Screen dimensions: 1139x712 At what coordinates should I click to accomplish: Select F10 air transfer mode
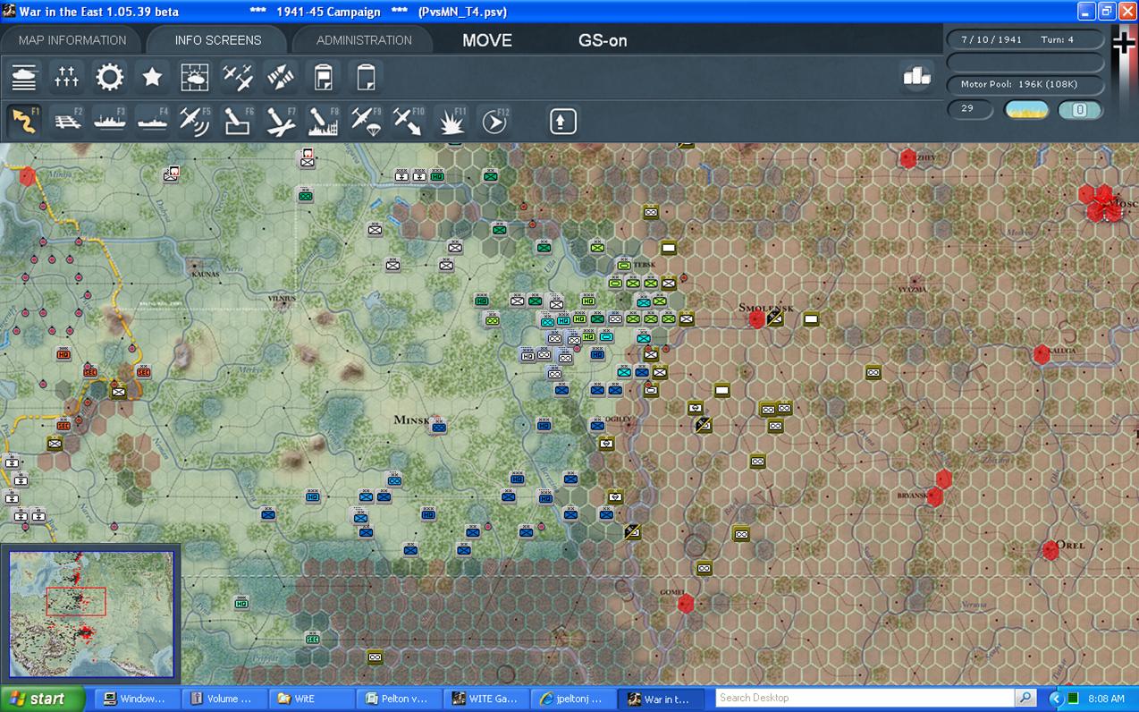coord(409,121)
